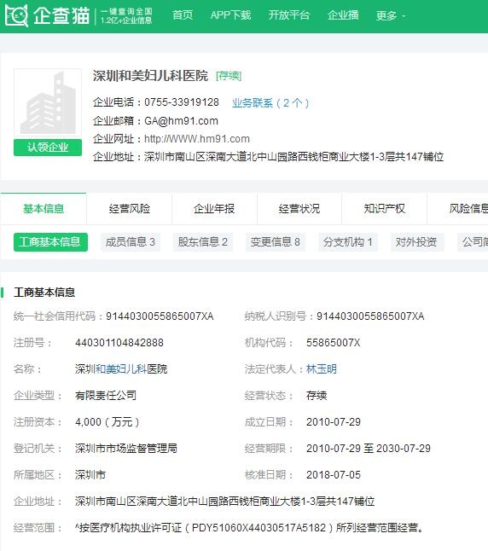The image size is (488, 551).
Task: Expand the 更多 dropdown menu
Action: pyautogui.click(x=390, y=16)
